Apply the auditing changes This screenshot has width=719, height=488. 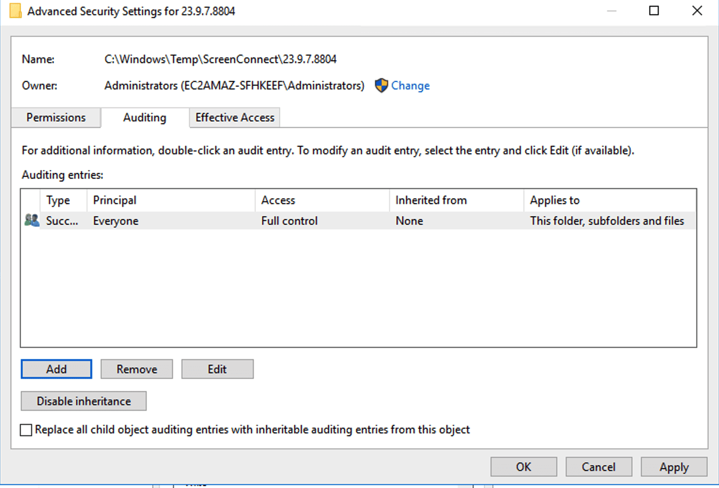click(x=673, y=467)
